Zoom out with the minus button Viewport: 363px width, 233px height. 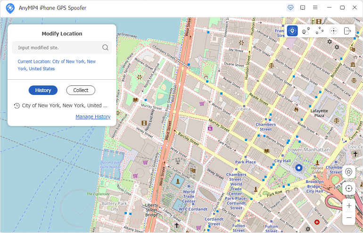click(x=349, y=218)
